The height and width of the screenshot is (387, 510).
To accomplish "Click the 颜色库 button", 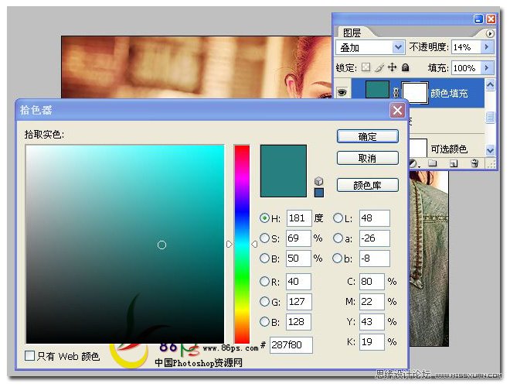I will tap(368, 185).
